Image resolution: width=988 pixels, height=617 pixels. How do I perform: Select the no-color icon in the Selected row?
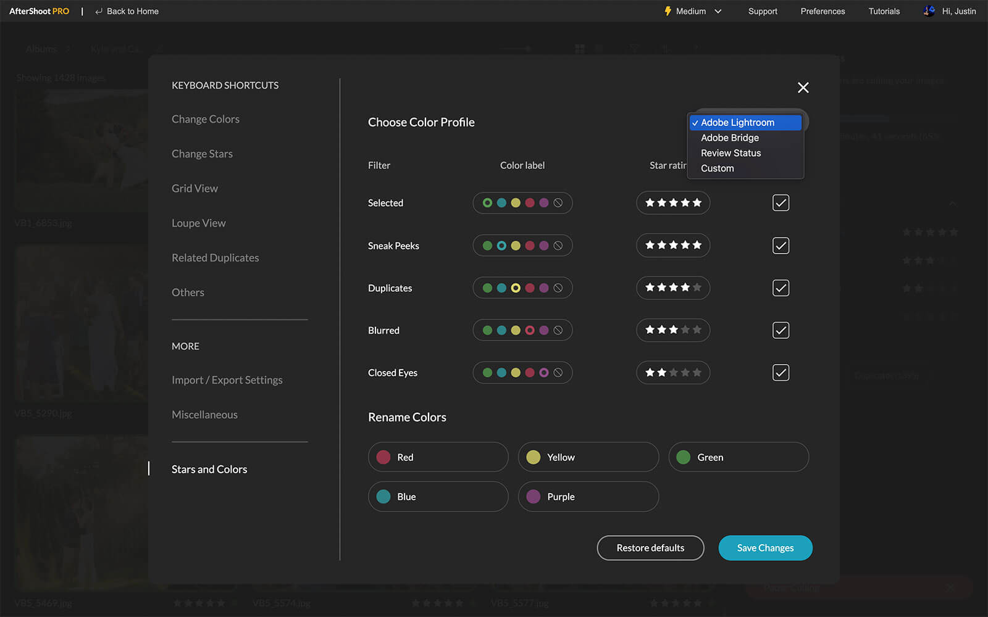click(558, 203)
